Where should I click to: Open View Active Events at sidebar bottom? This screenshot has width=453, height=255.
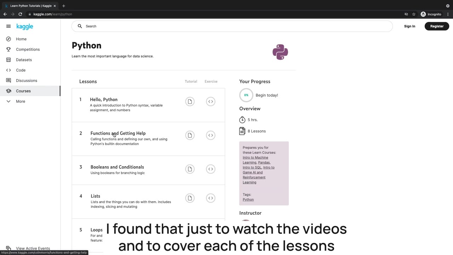33,248
